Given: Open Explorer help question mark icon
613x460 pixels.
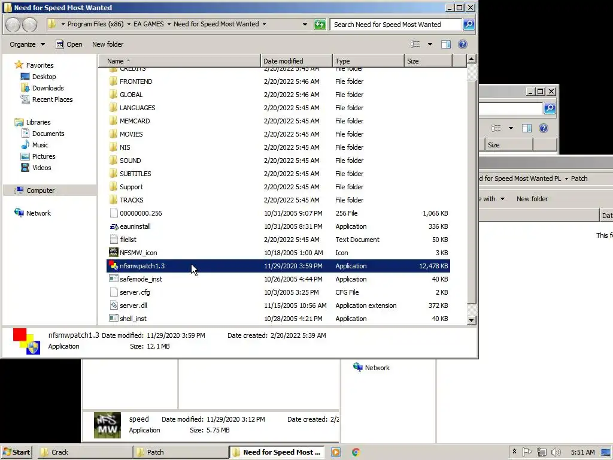Looking at the screenshot, I should (463, 44).
